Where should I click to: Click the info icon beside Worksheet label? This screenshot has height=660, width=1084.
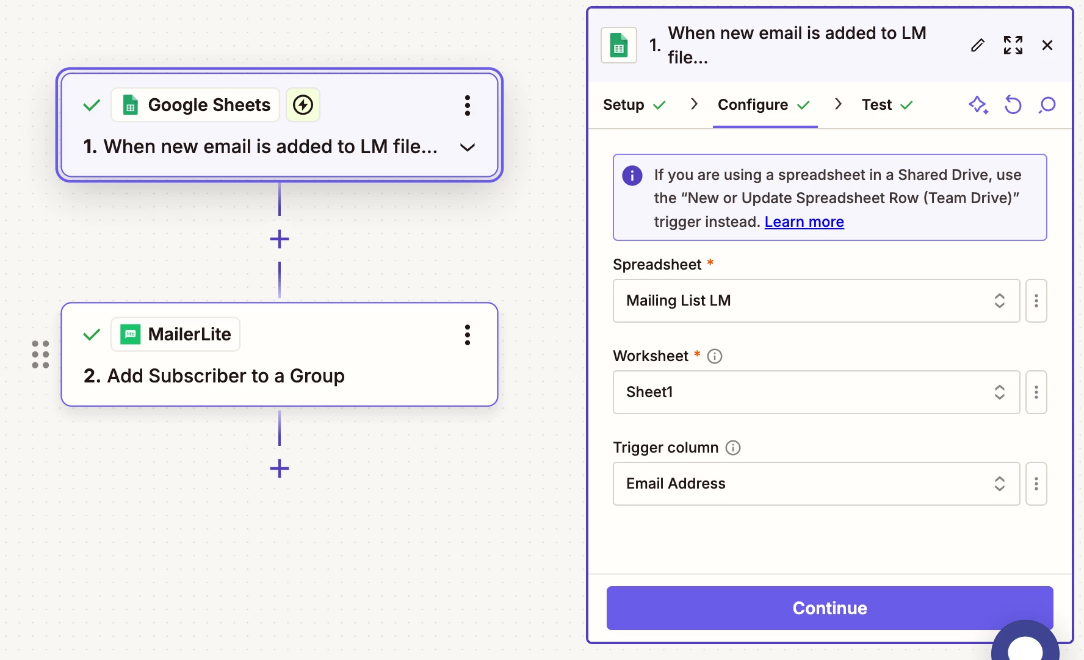coord(715,356)
